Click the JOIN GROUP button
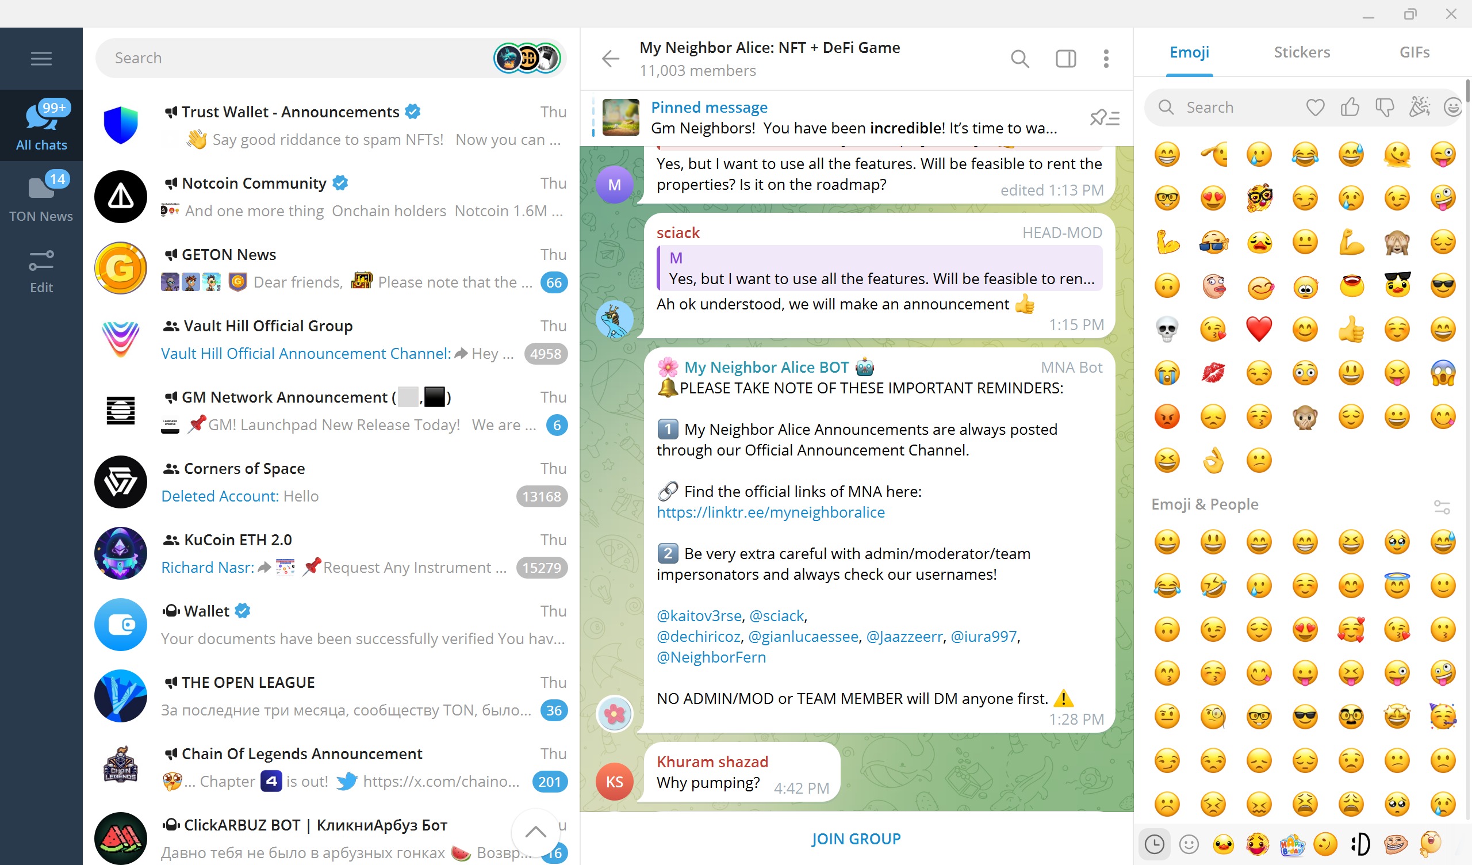Screen dimensions: 1472x865 [x=856, y=839]
